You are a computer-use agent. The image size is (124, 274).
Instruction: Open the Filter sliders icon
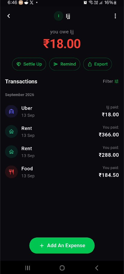pos(116,81)
